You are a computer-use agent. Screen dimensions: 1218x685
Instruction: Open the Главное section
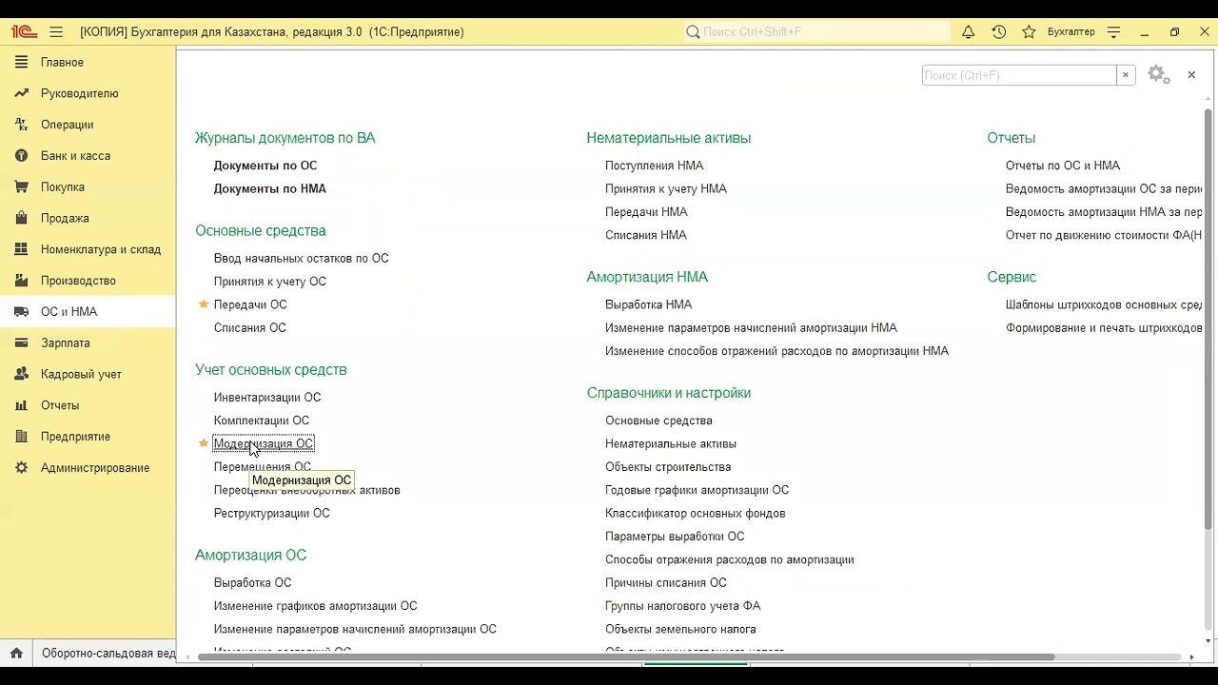[x=62, y=62]
